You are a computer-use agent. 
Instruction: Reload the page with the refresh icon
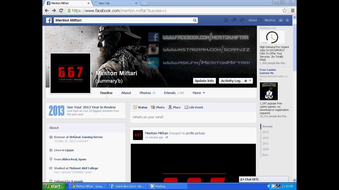[61, 11]
